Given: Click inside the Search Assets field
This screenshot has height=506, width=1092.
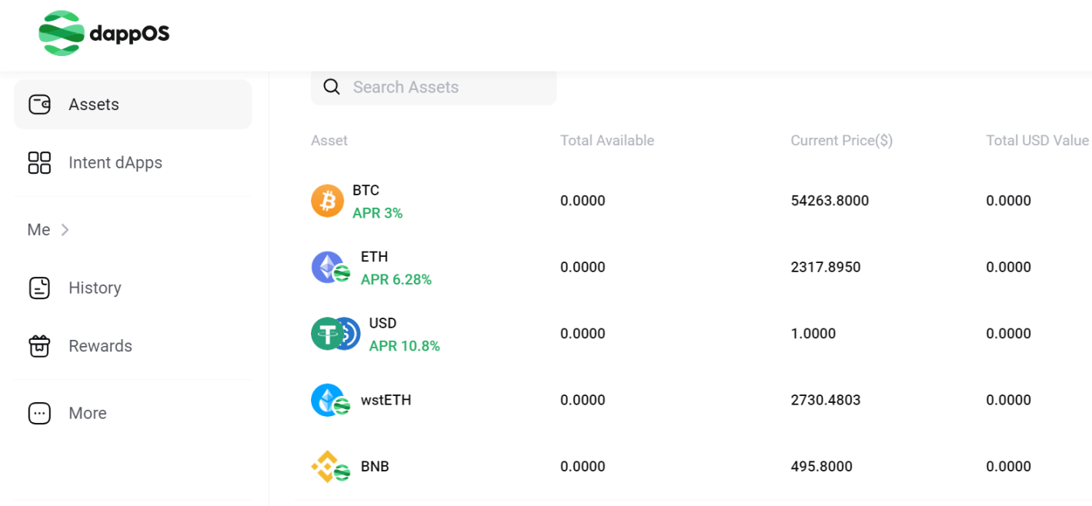Looking at the screenshot, I should [x=431, y=86].
